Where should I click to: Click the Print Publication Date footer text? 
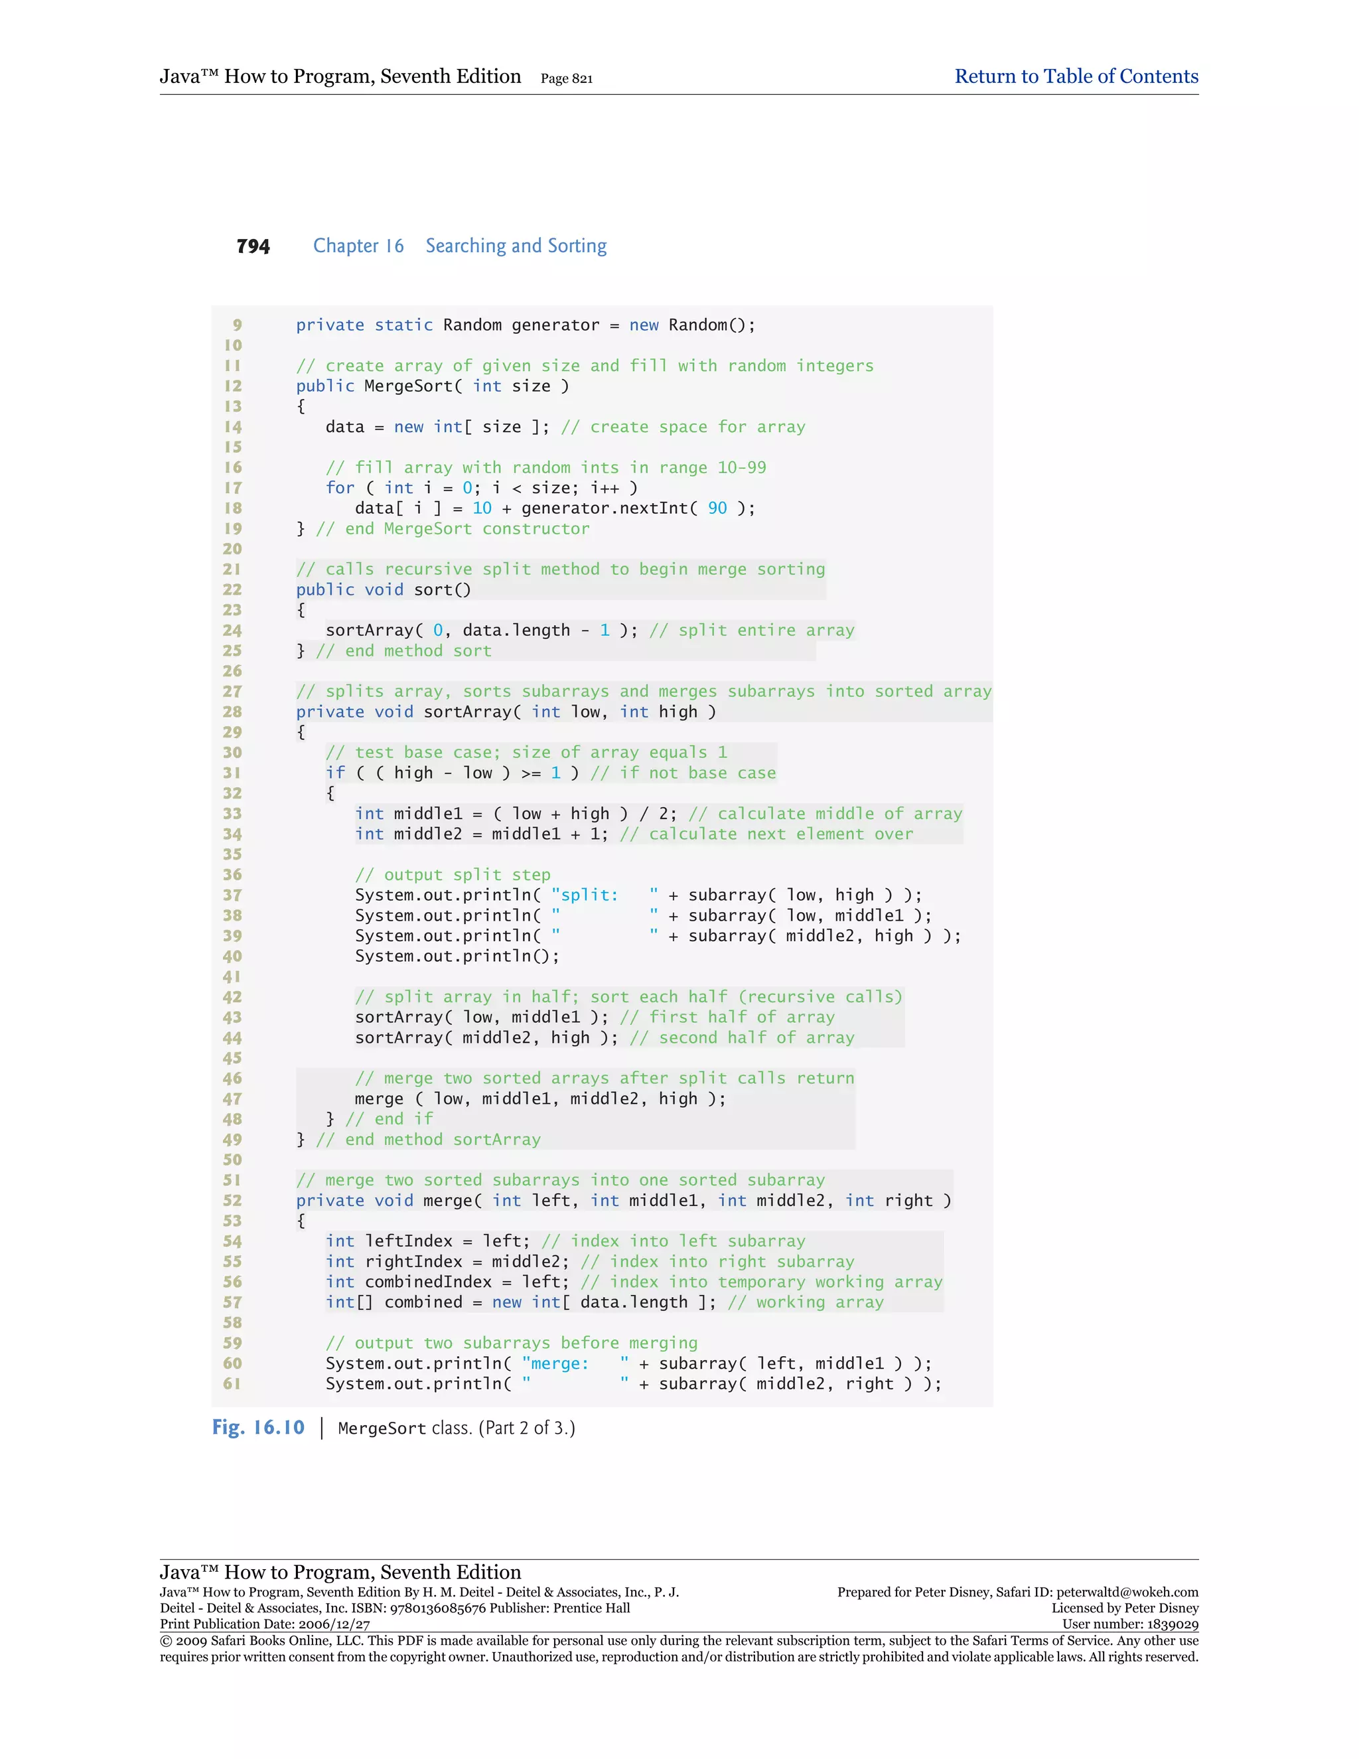point(265,1624)
